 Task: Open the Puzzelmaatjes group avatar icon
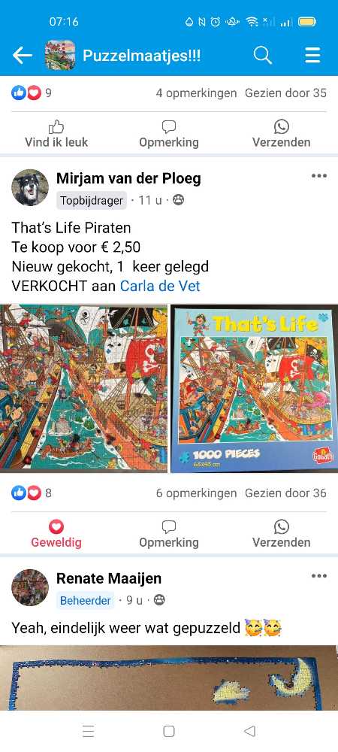[x=60, y=55]
